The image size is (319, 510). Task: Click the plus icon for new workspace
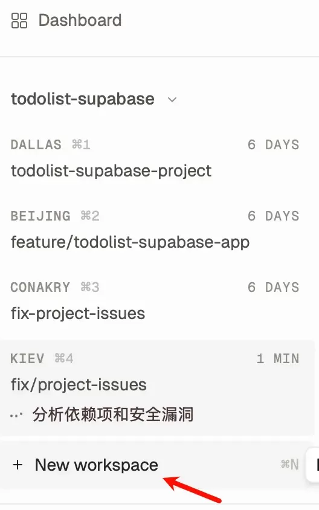[x=18, y=465]
